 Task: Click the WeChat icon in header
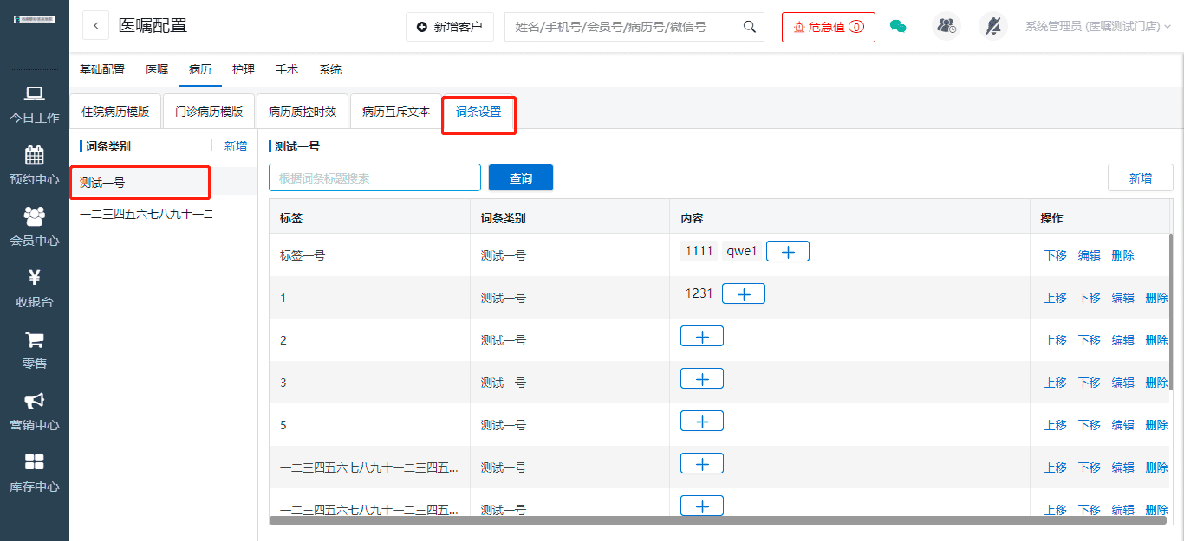coord(898,27)
